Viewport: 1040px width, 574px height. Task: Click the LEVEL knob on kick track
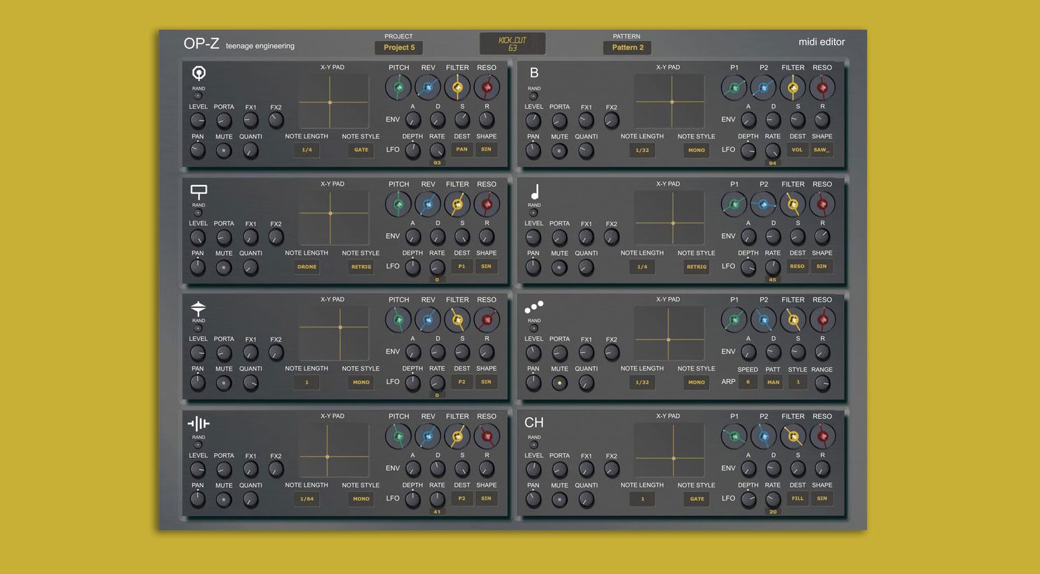198,121
